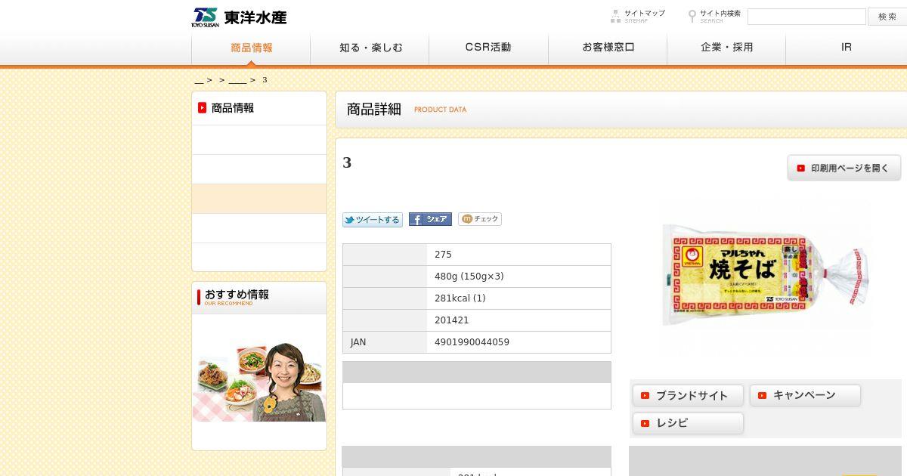907x476 pixels.
Task: Click the sitemap icon in header
Action: [x=616, y=15]
